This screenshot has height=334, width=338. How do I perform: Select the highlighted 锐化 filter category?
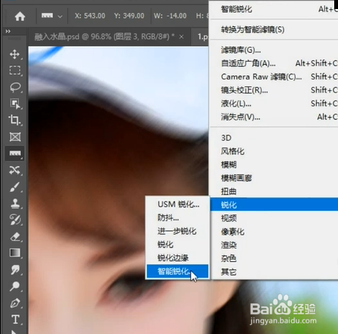pos(274,205)
